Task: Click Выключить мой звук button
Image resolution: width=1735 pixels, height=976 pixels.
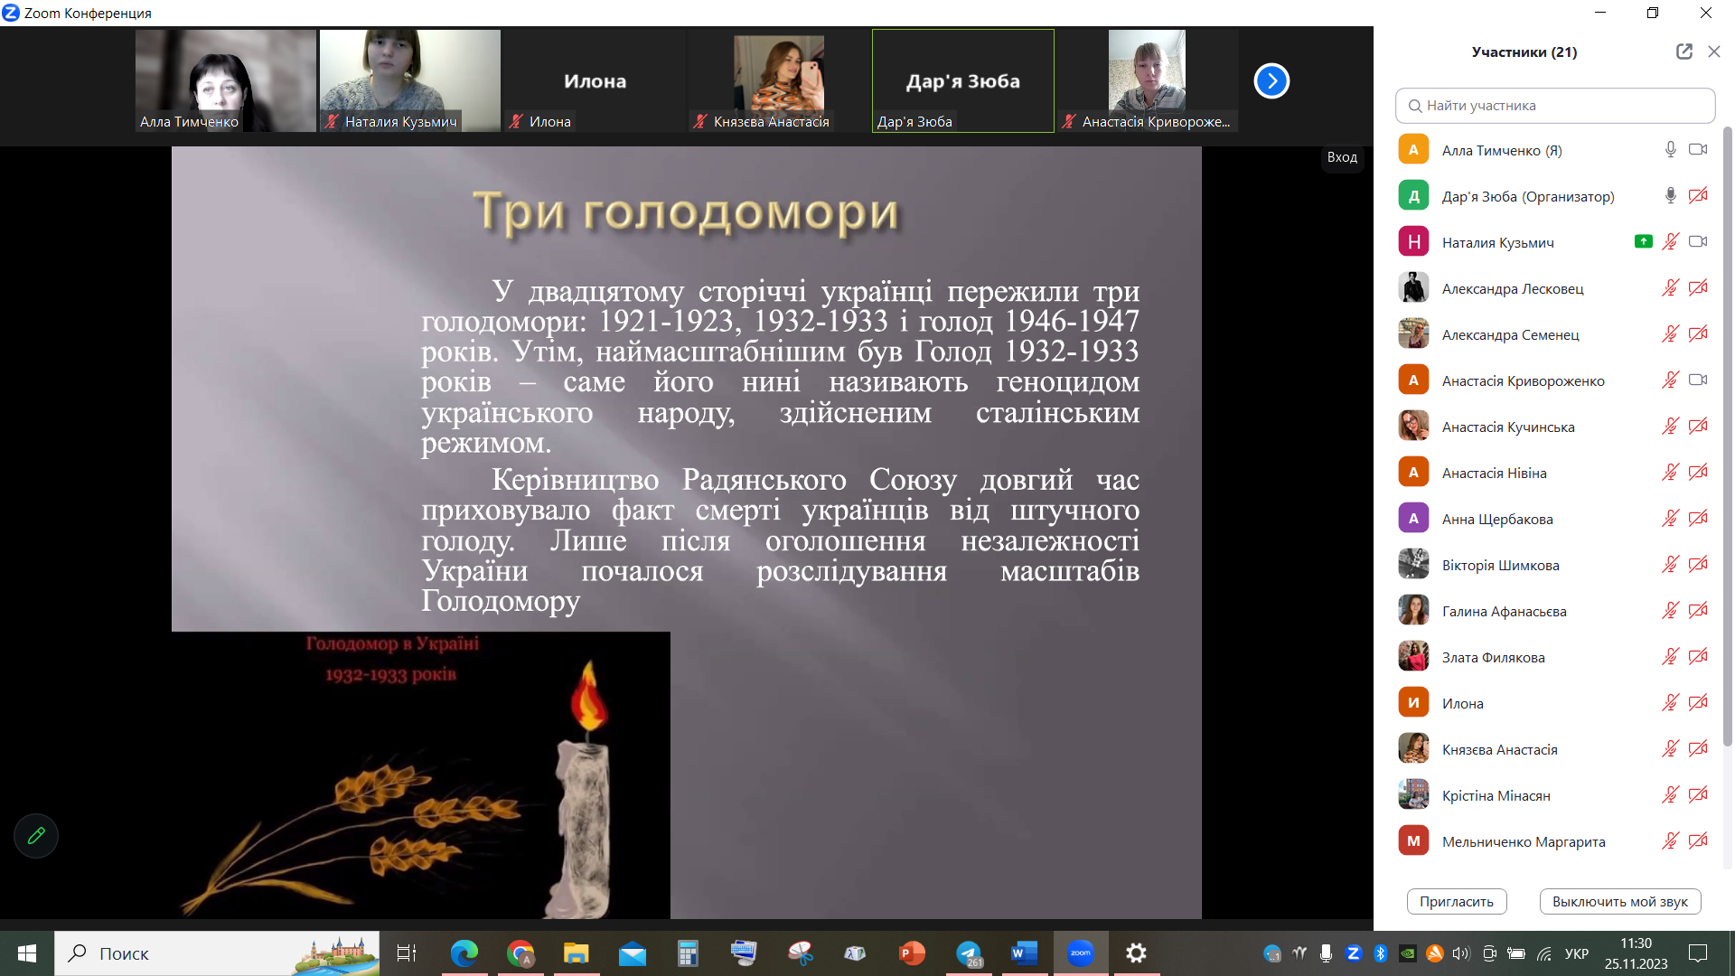Action: click(x=1619, y=901)
